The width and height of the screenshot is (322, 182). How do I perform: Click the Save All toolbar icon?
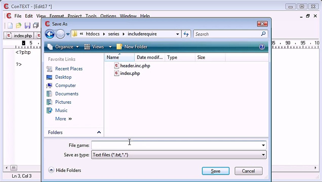click(36, 26)
